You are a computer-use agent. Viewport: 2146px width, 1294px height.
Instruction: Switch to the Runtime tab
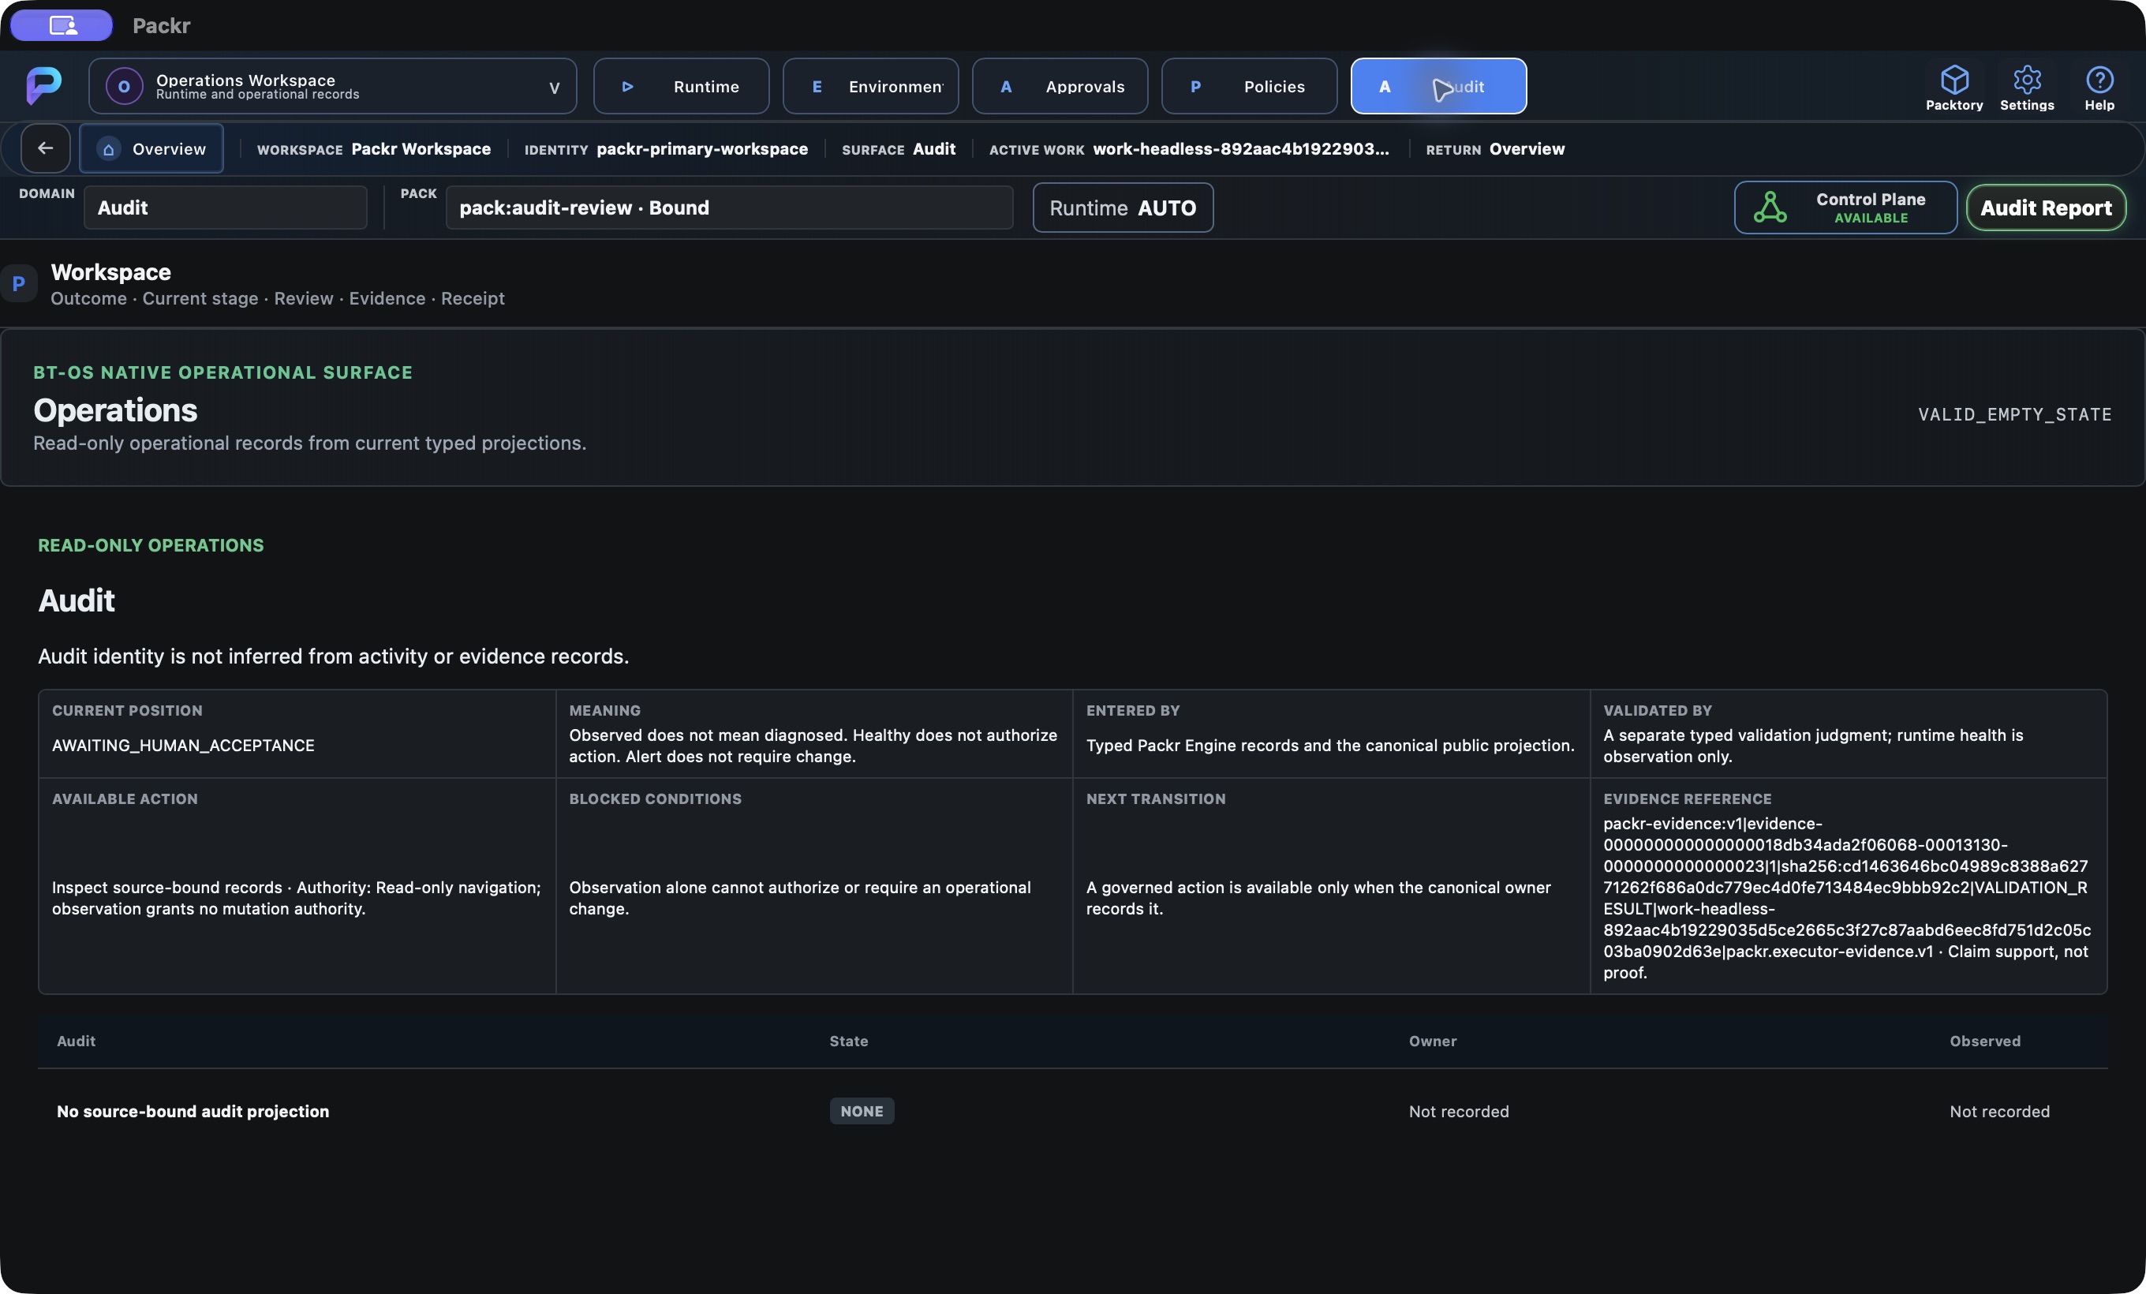pyautogui.click(x=681, y=86)
